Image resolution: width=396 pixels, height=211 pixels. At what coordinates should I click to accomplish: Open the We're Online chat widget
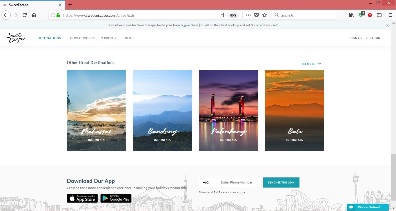(x=368, y=207)
